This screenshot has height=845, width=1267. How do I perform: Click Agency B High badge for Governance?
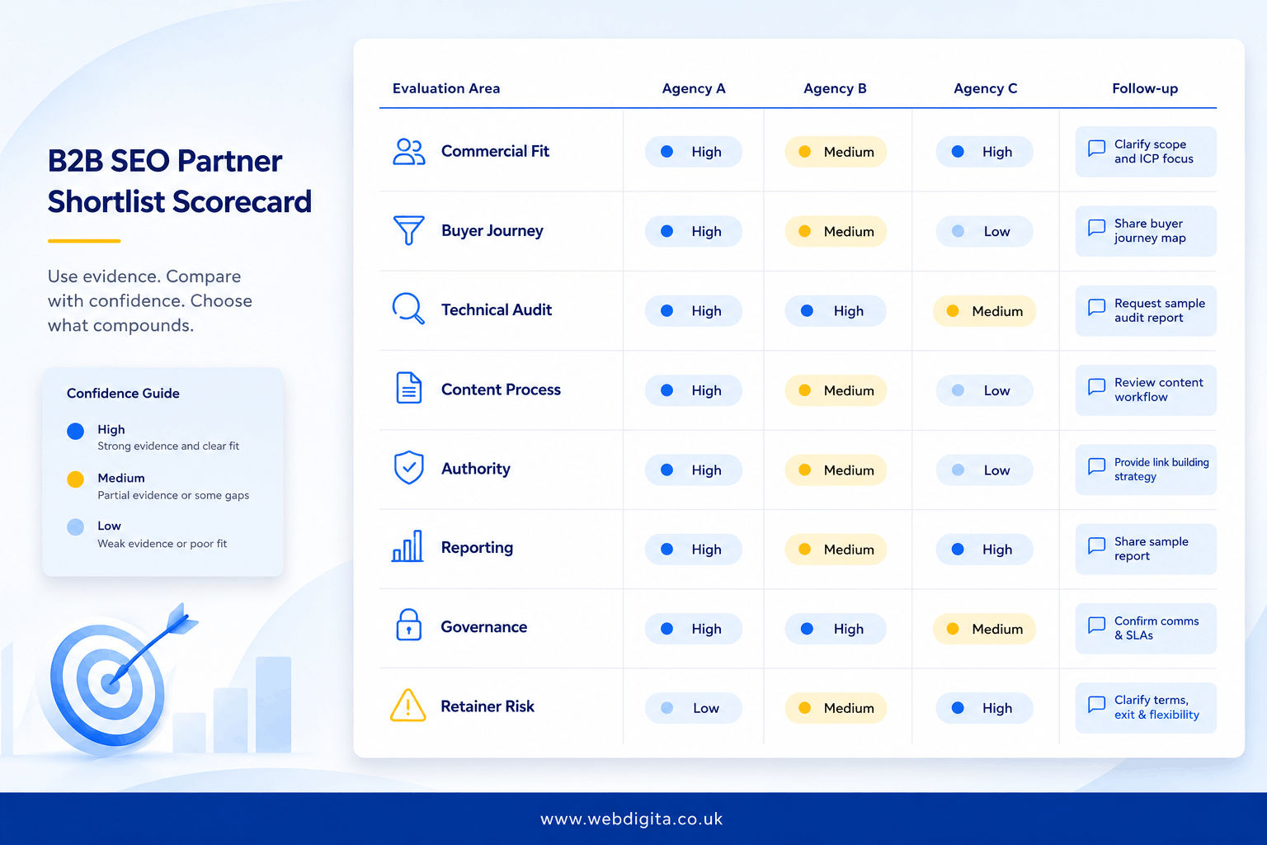pos(836,629)
